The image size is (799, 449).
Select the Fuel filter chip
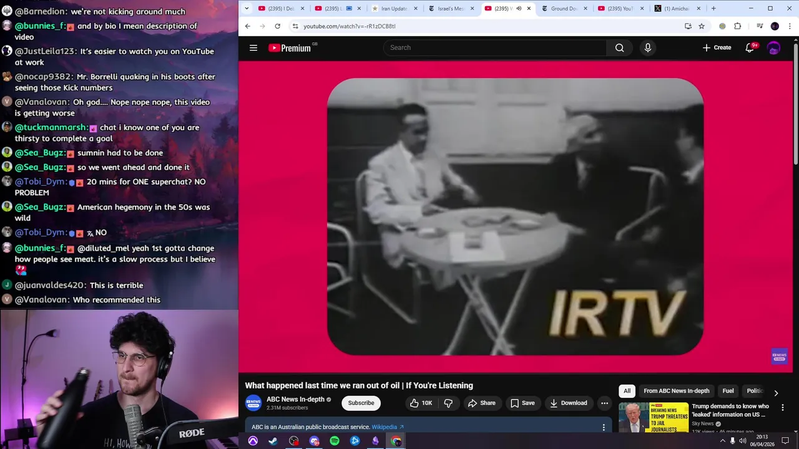tap(728, 391)
